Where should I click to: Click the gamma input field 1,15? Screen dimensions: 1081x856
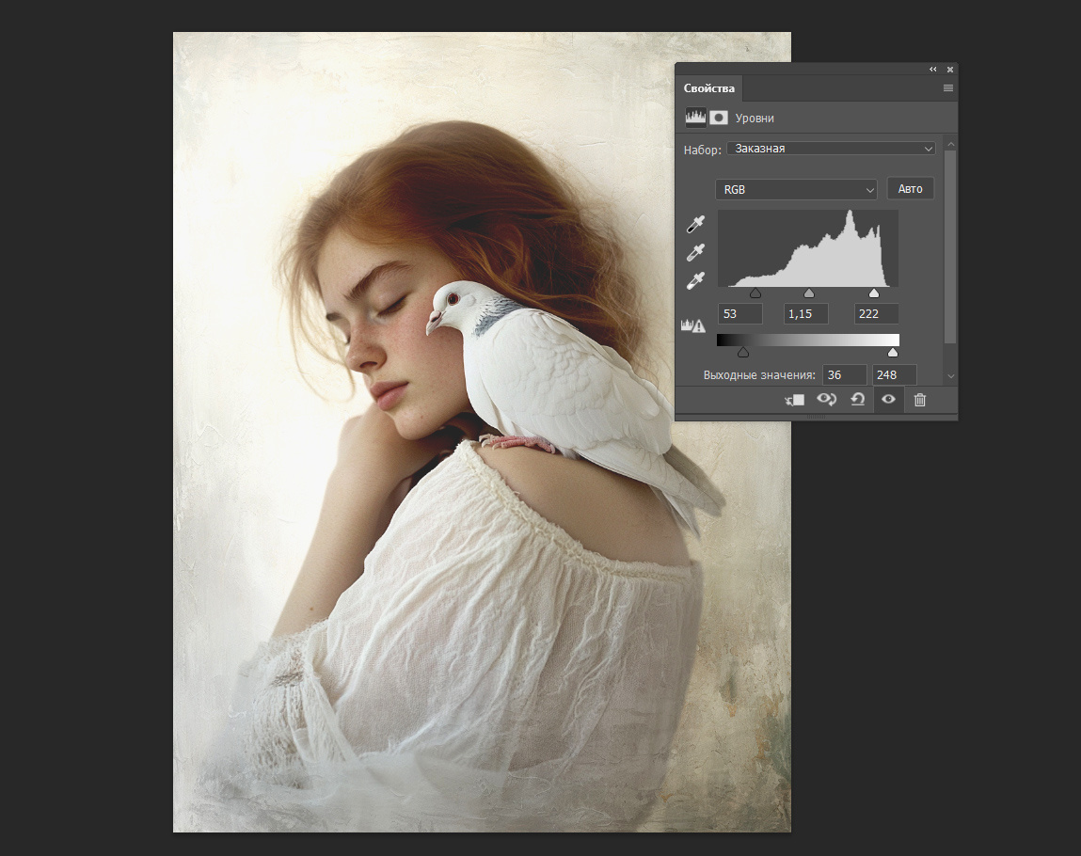pyautogui.click(x=806, y=313)
